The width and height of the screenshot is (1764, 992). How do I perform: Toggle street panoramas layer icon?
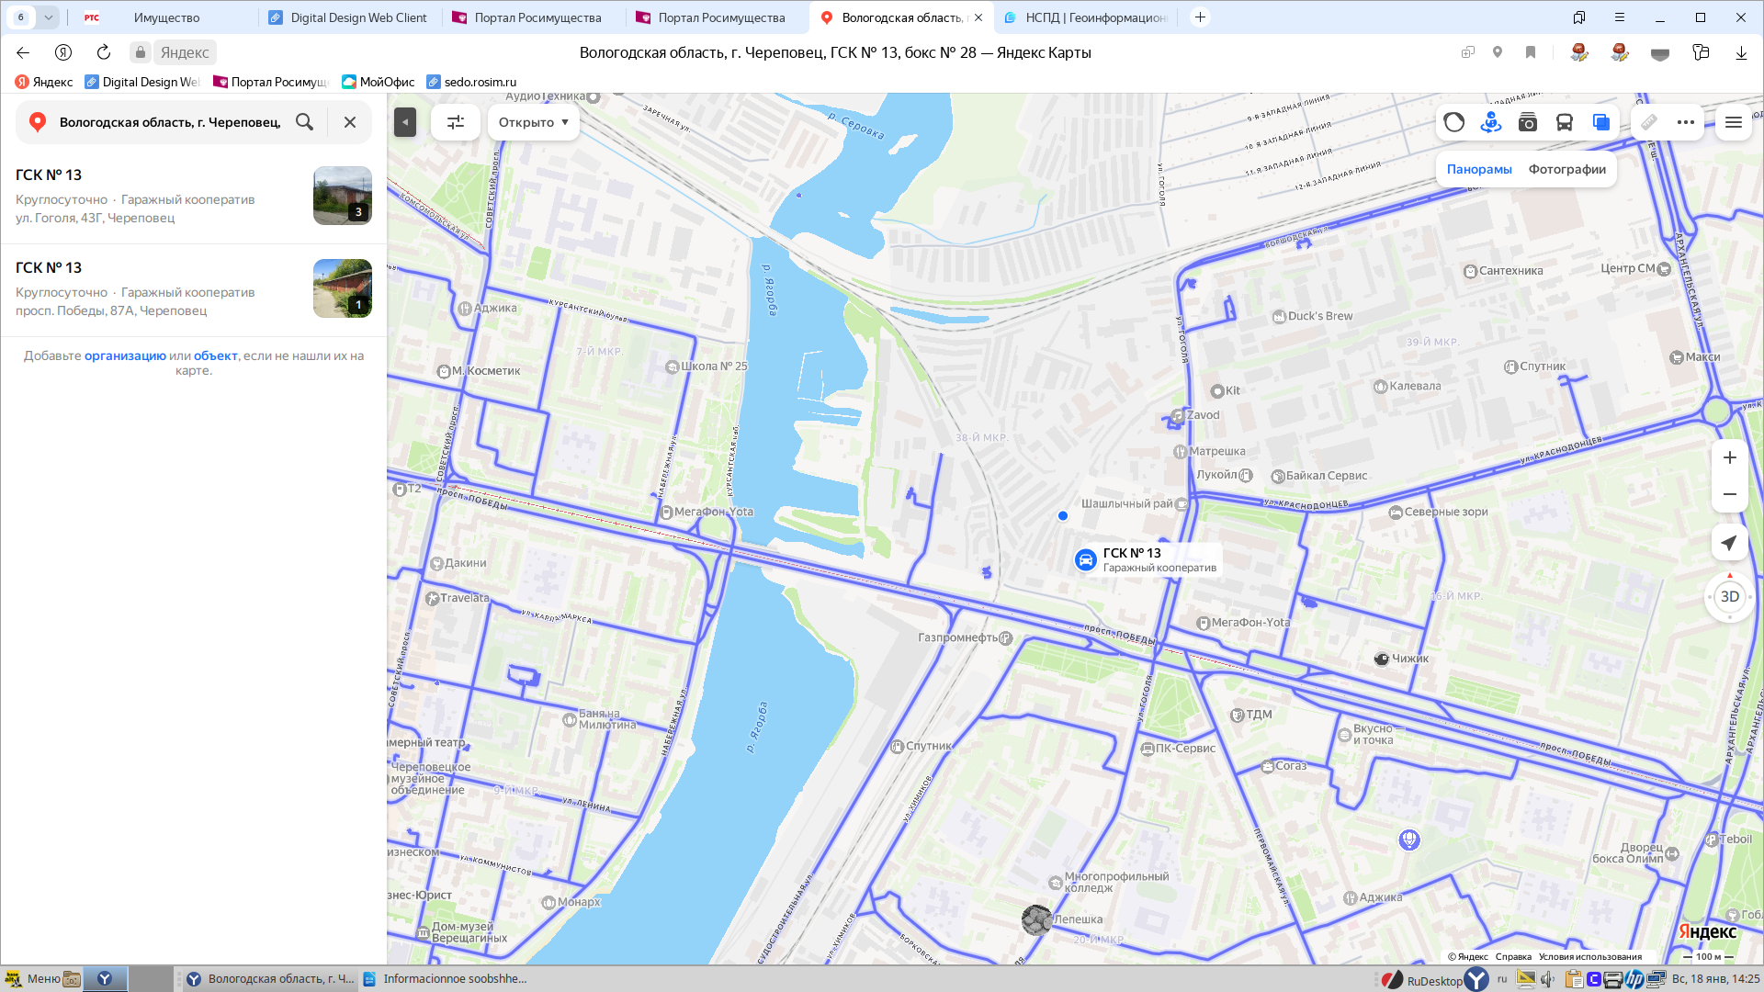[x=1490, y=122]
